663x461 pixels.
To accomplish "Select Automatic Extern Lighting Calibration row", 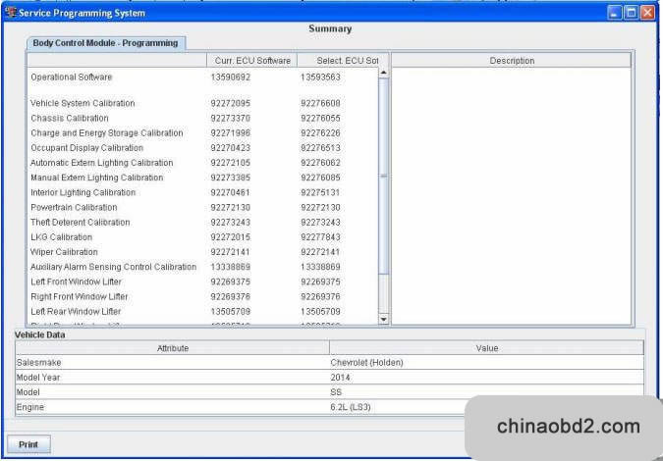I will (x=203, y=163).
